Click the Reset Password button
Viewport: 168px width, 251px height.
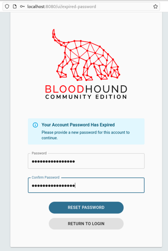point(86,208)
